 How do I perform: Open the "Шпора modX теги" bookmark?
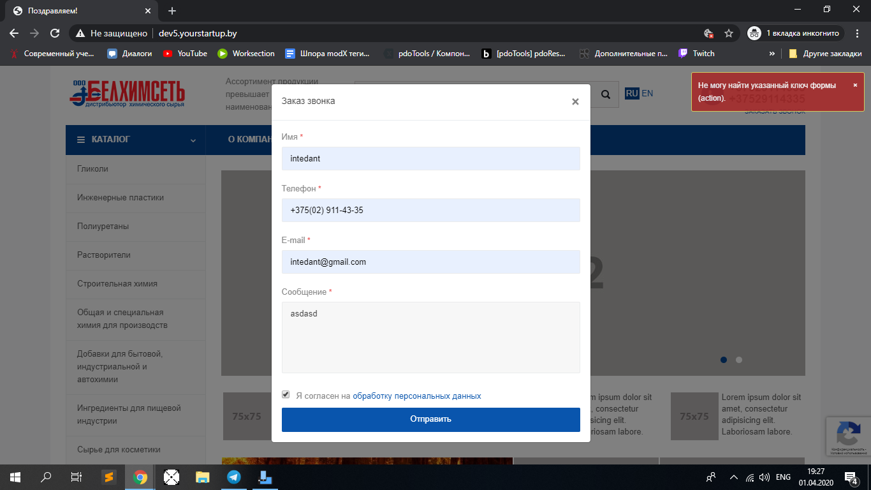328,54
